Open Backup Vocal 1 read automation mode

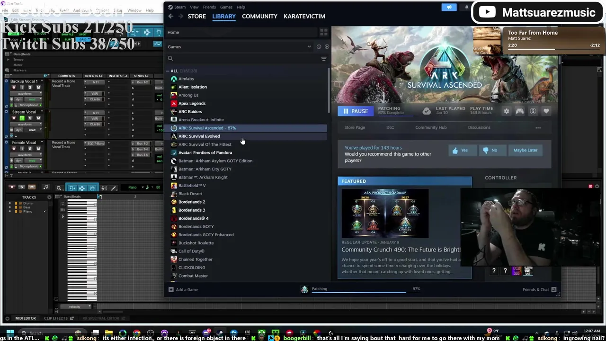coord(33,99)
